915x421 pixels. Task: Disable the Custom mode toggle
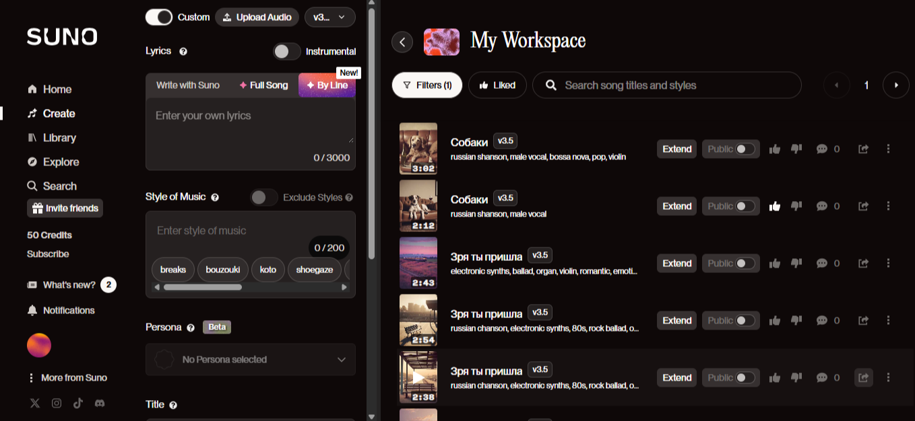159,17
